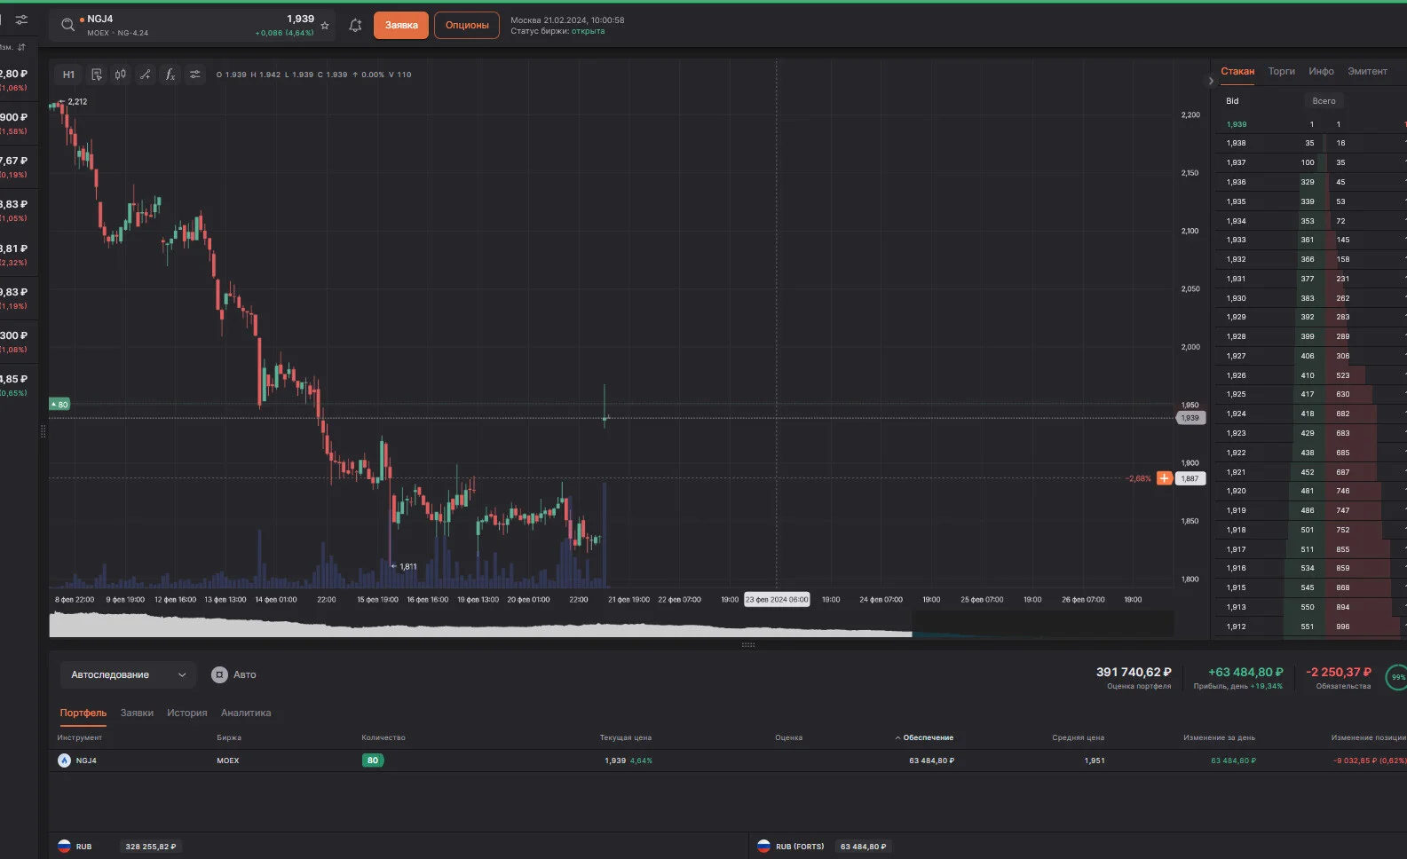Change chart type with candlestick icon

click(x=121, y=75)
